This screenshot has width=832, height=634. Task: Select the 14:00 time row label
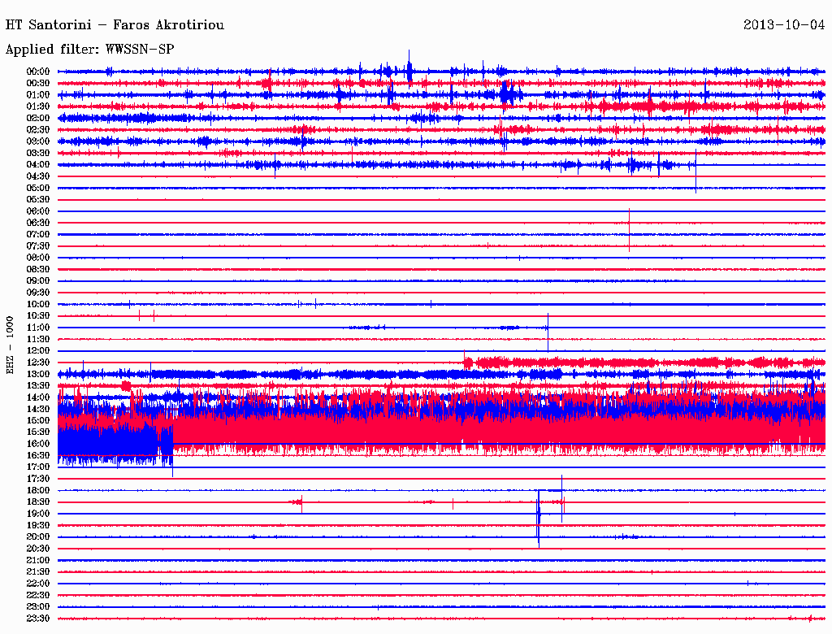pos(38,397)
